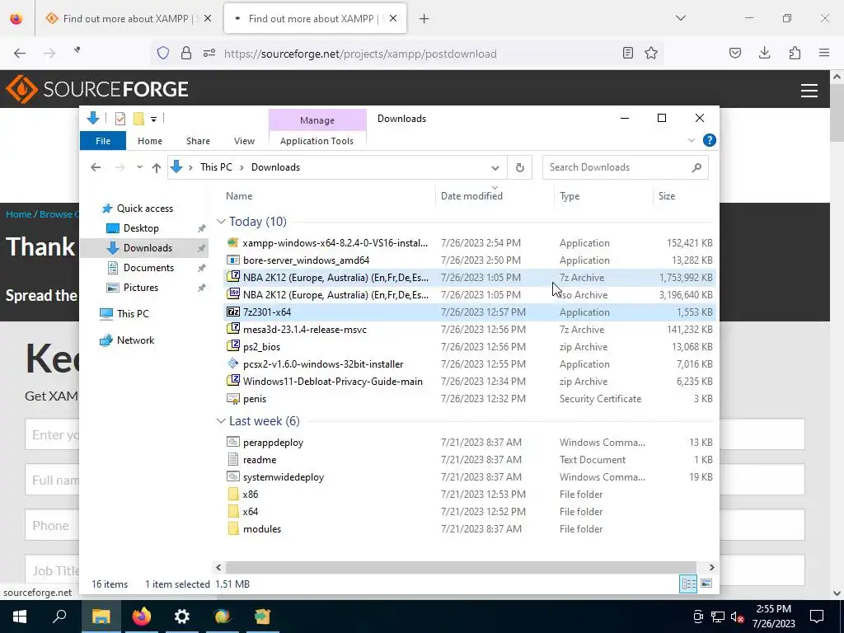Click Explorer's Back navigation arrow
Viewport: 844px width, 633px height.
[x=96, y=167]
